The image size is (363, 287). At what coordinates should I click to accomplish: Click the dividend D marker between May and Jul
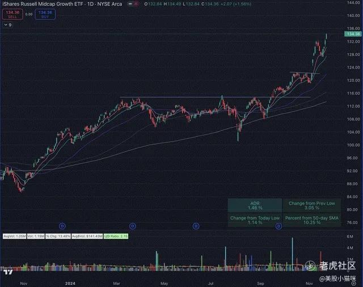[x=196, y=226]
